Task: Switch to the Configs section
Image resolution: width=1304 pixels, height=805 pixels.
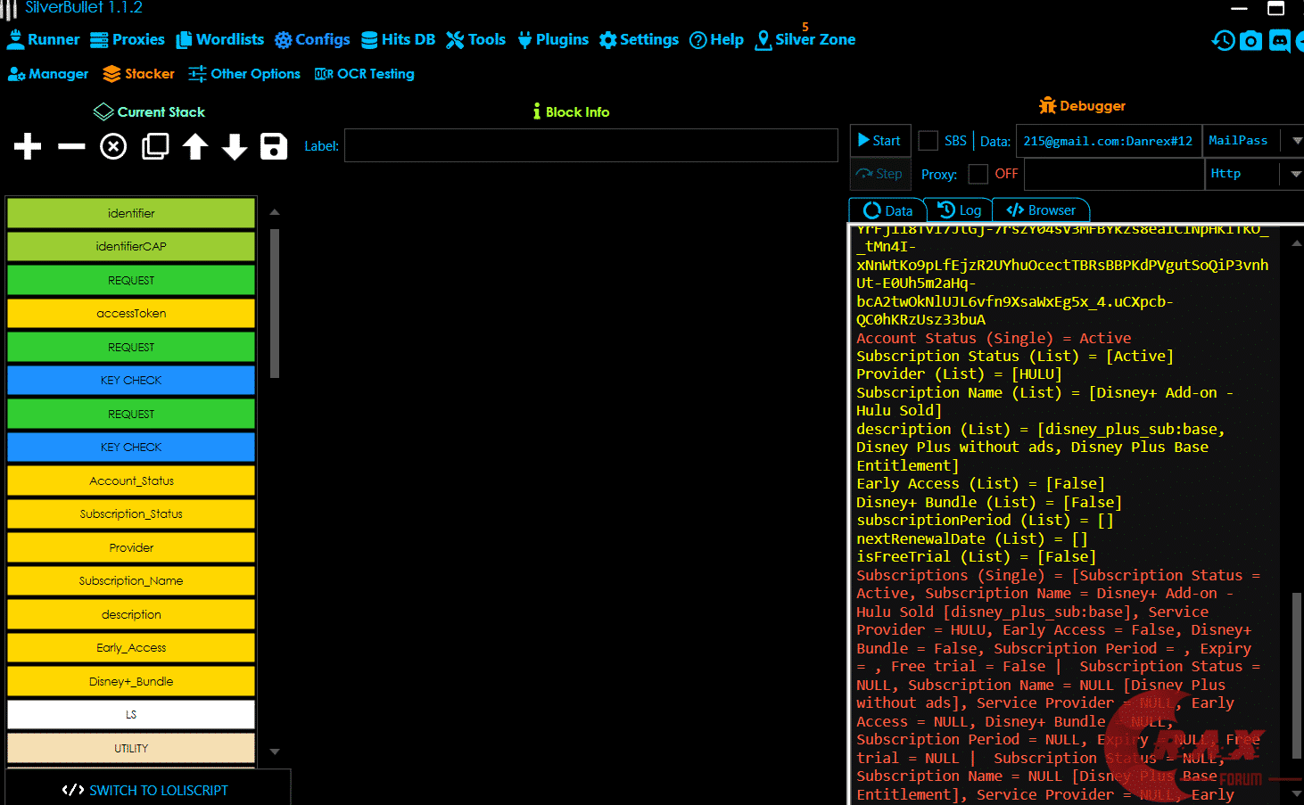Action: (312, 39)
